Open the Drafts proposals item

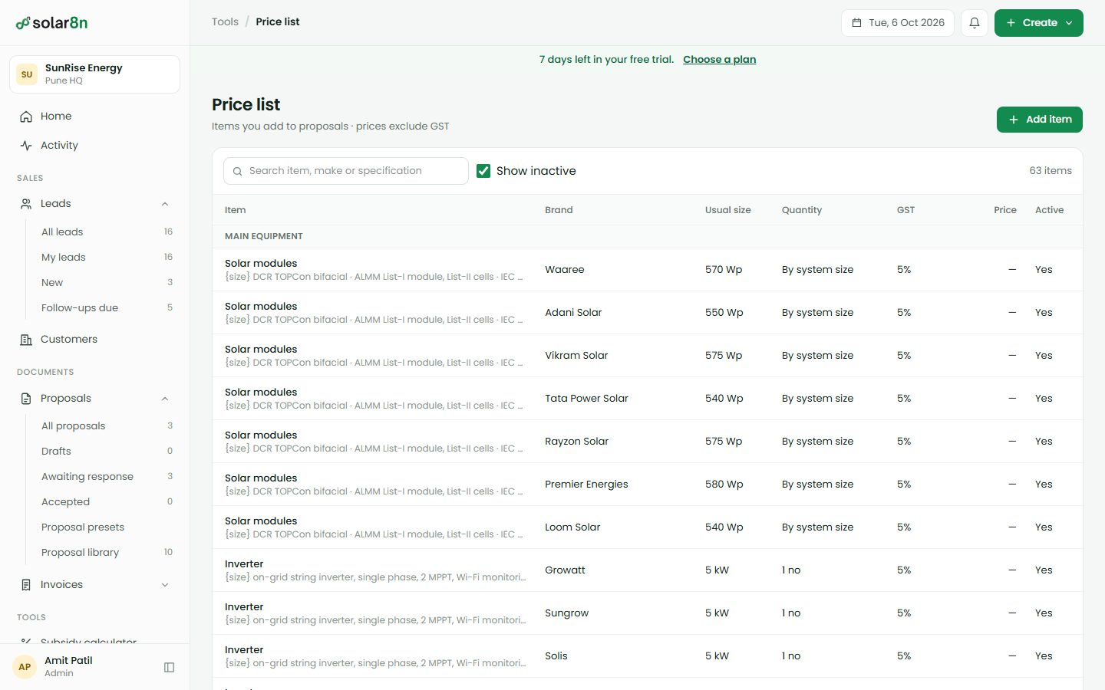tap(107, 452)
